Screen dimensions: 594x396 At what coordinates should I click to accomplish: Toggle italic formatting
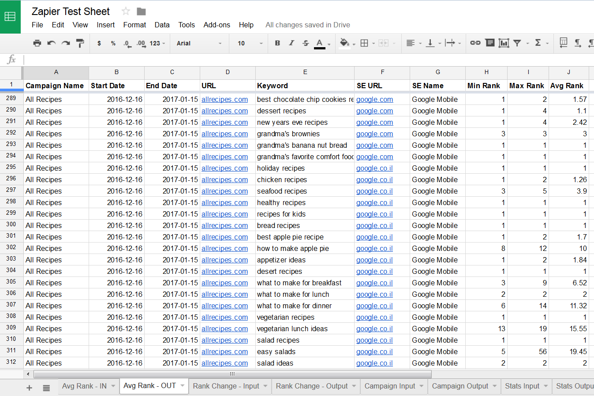point(291,43)
